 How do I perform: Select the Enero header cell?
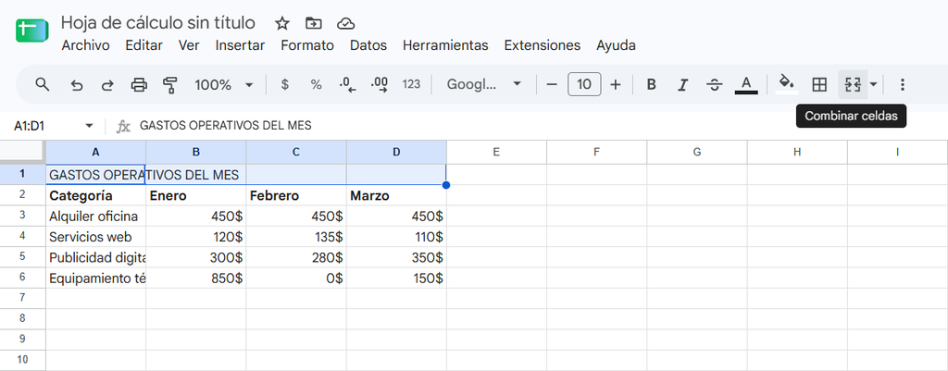tap(196, 196)
